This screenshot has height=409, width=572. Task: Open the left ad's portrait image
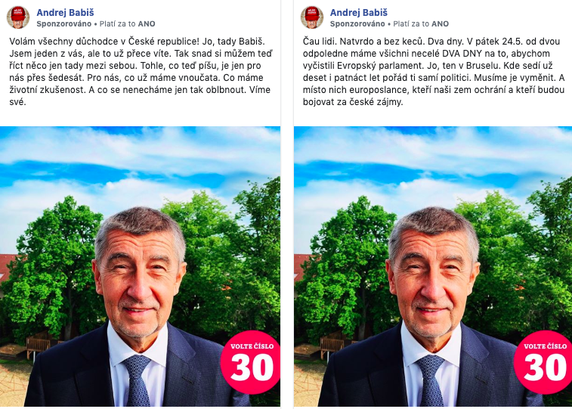(x=140, y=266)
